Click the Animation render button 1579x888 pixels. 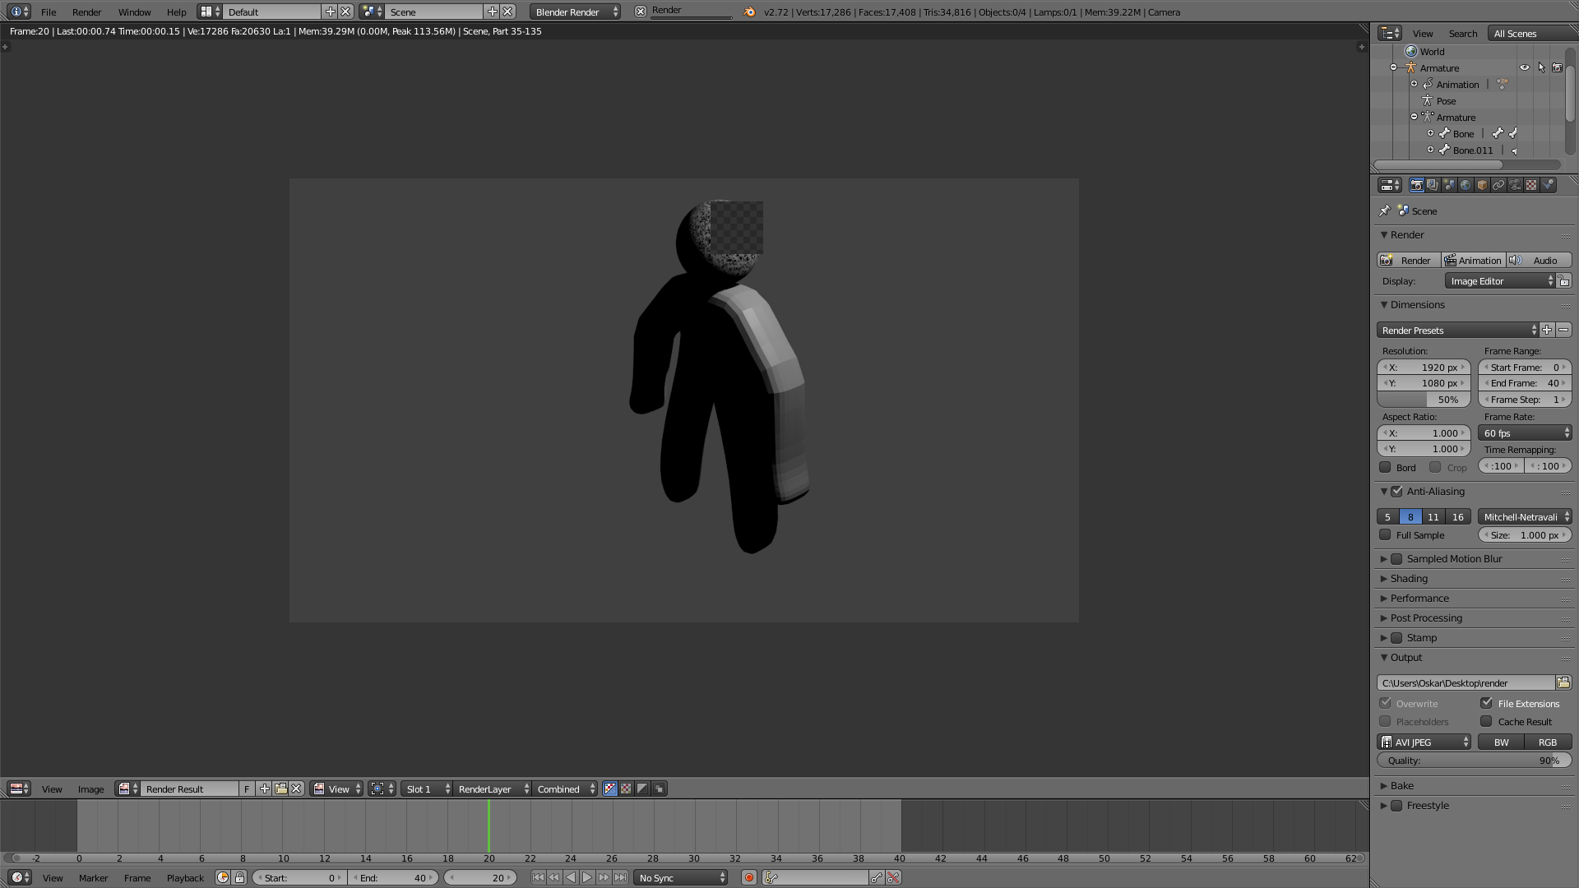(x=1473, y=261)
